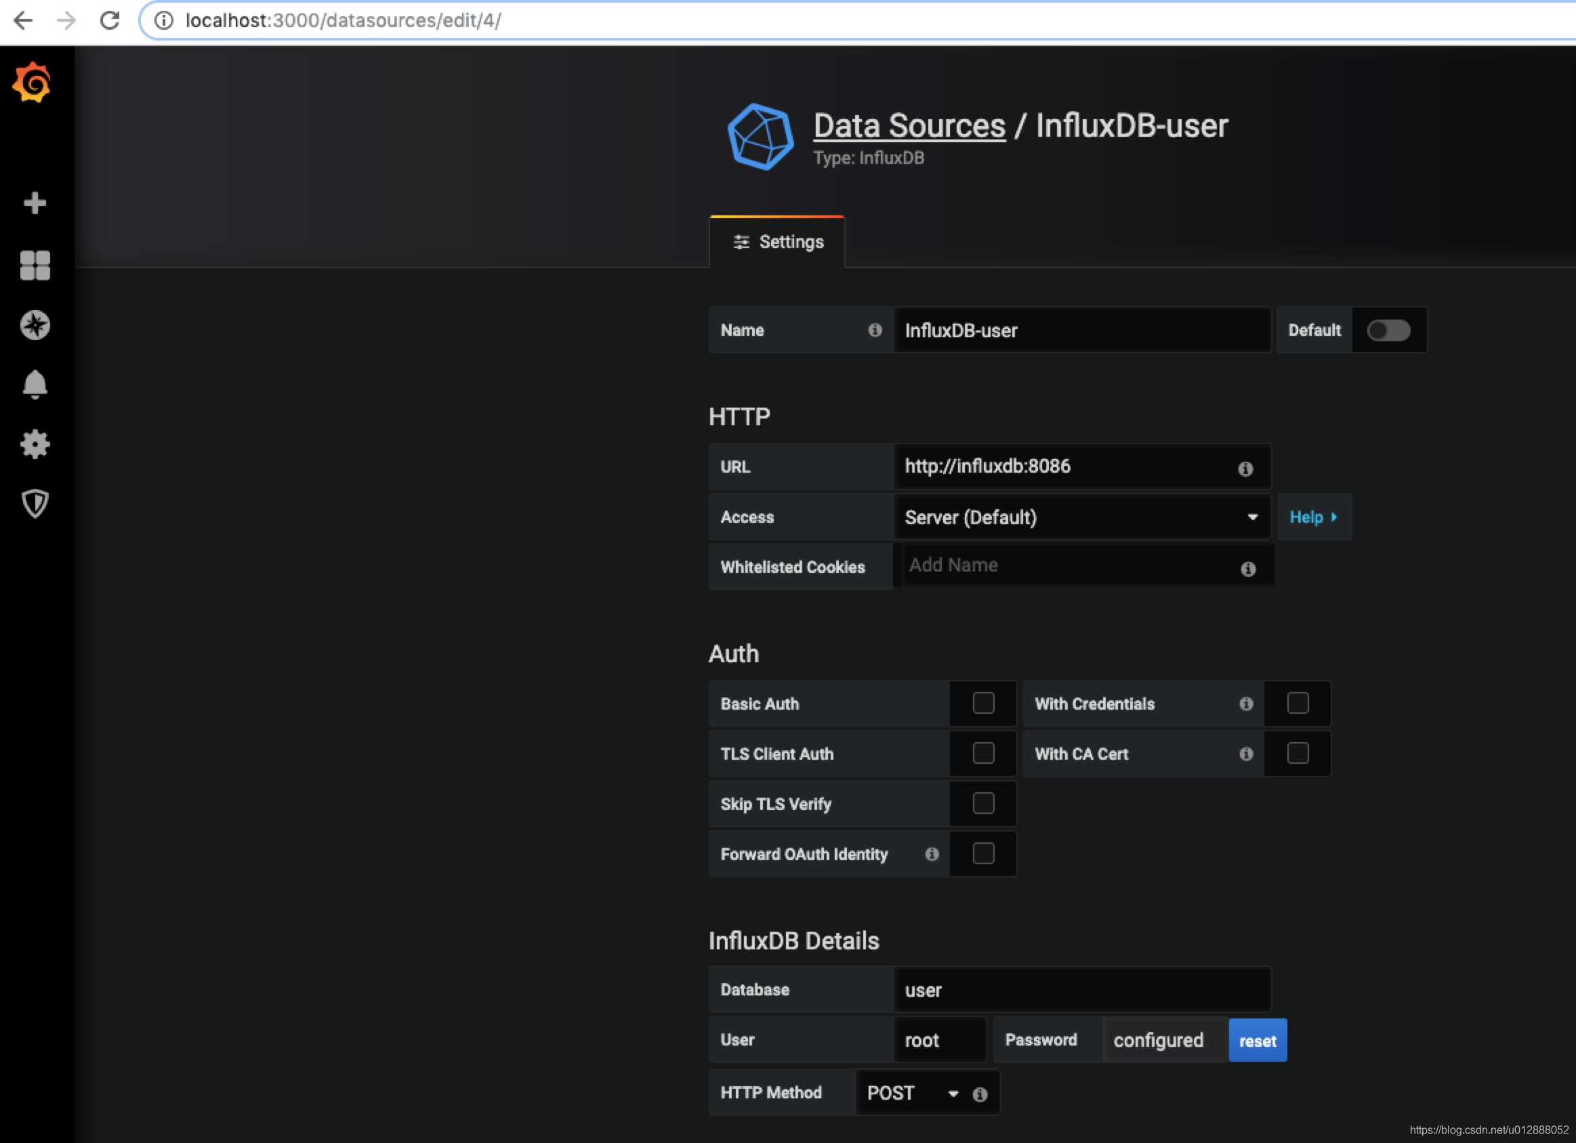Enable the With Credentials checkbox
The height and width of the screenshot is (1143, 1576).
1298,704
